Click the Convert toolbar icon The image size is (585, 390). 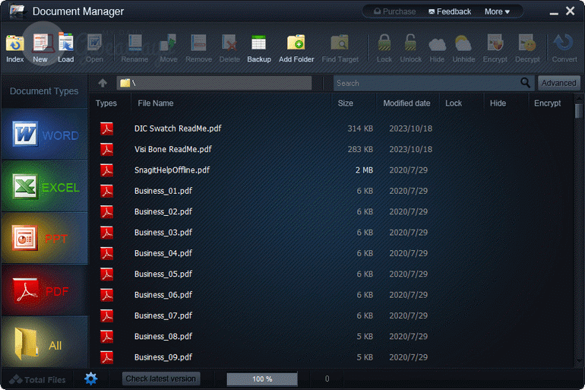(564, 46)
